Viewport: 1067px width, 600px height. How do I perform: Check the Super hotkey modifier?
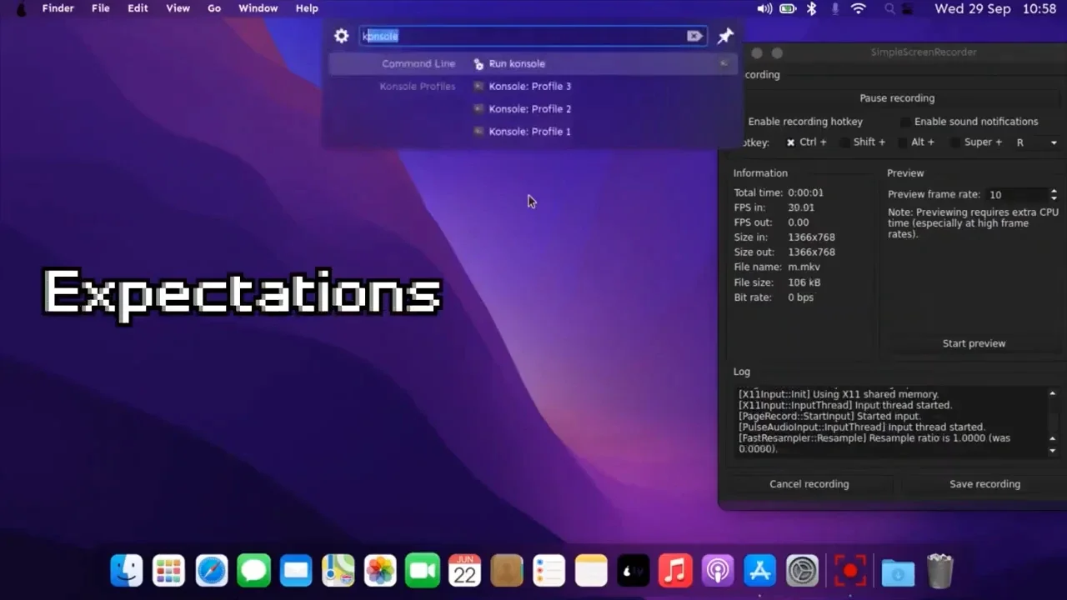955,142
